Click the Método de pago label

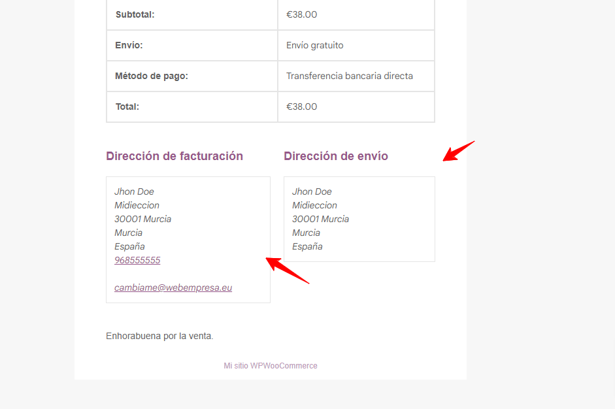click(x=152, y=76)
